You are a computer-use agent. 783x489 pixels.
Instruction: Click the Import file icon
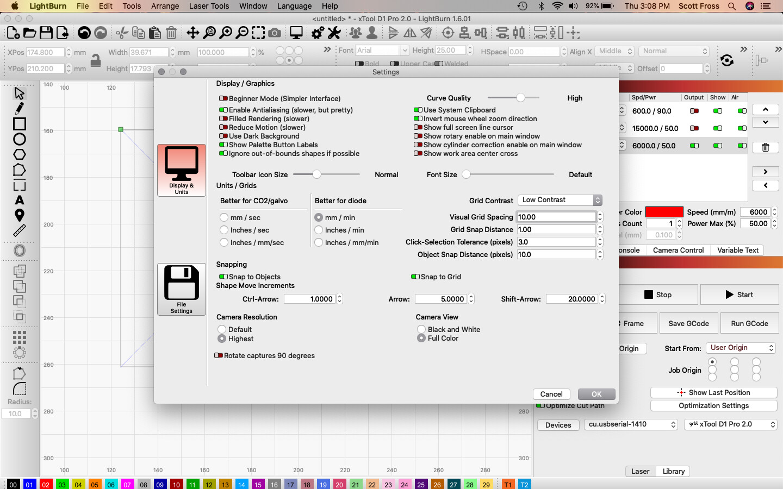point(63,33)
